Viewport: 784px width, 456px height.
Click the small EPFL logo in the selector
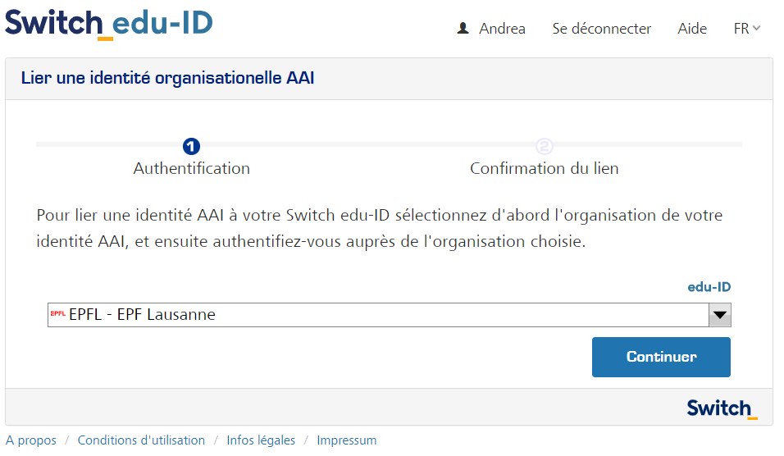(x=57, y=314)
